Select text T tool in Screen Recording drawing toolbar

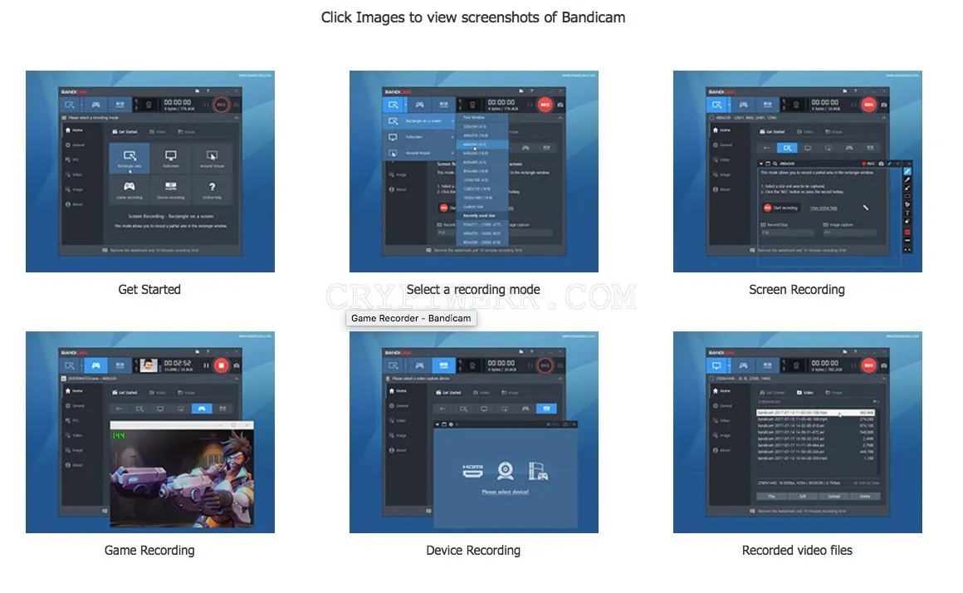click(907, 213)
